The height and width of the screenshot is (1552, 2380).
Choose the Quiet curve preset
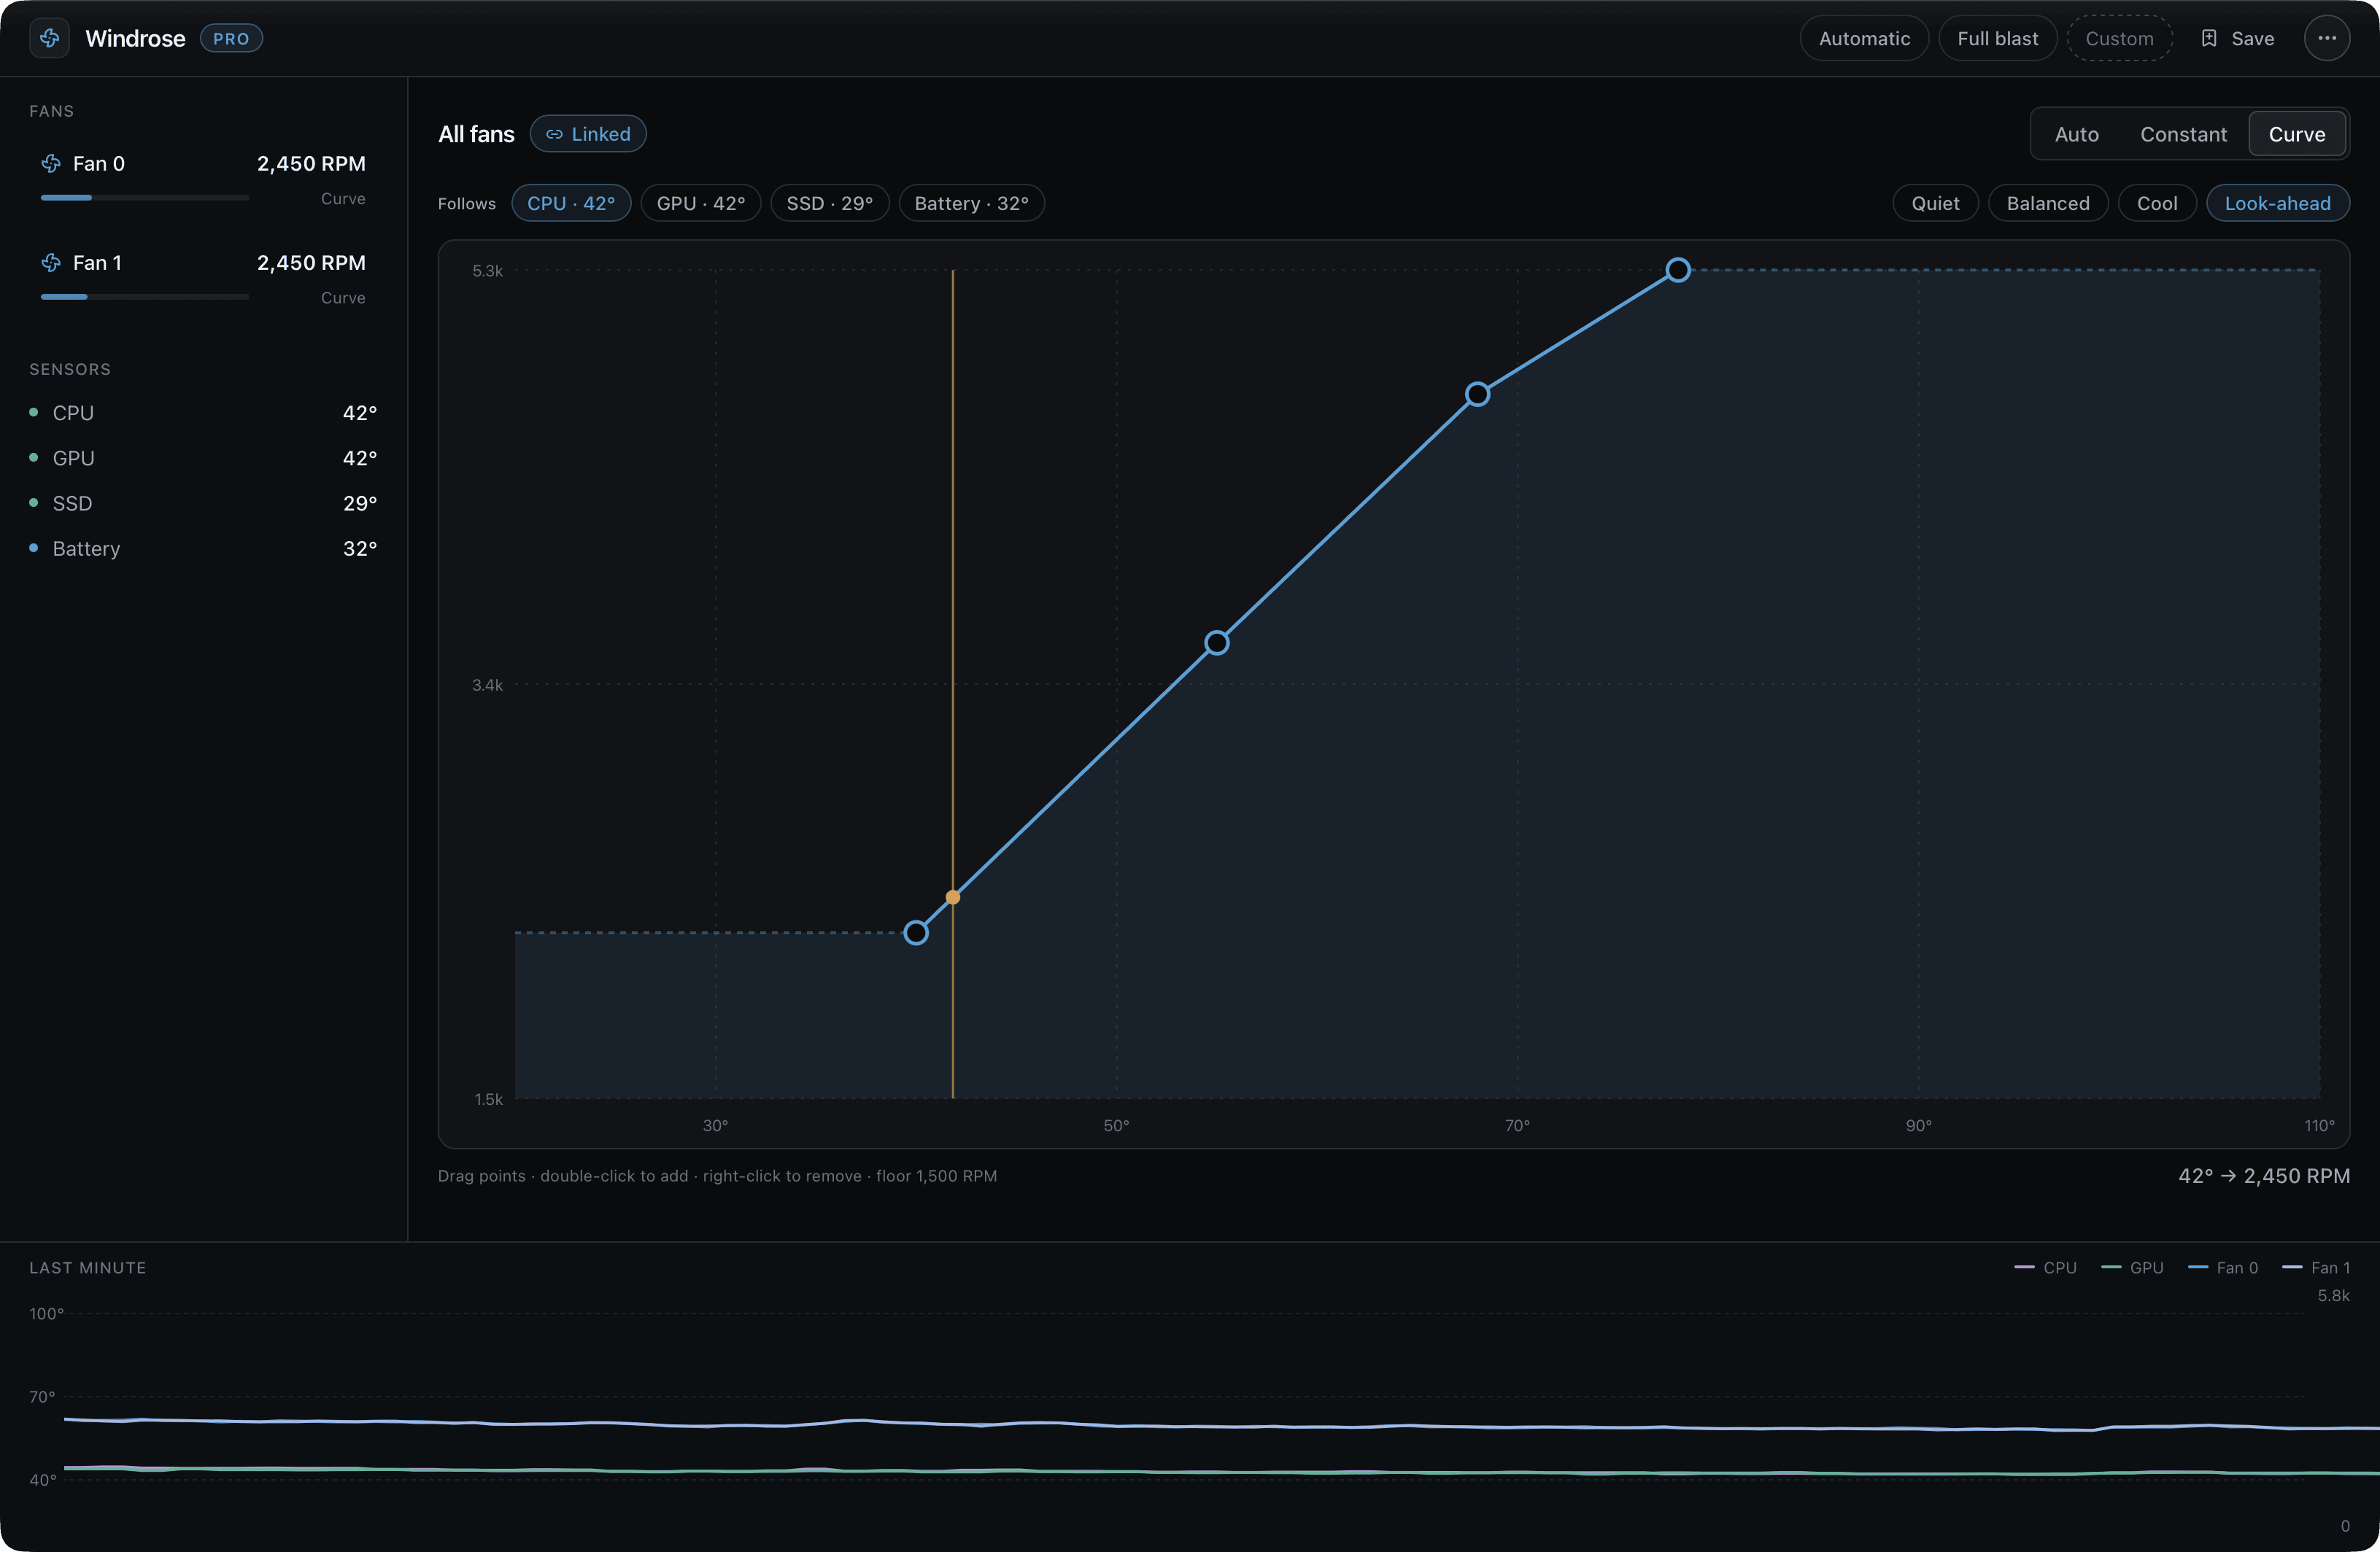pos(1935,203)
